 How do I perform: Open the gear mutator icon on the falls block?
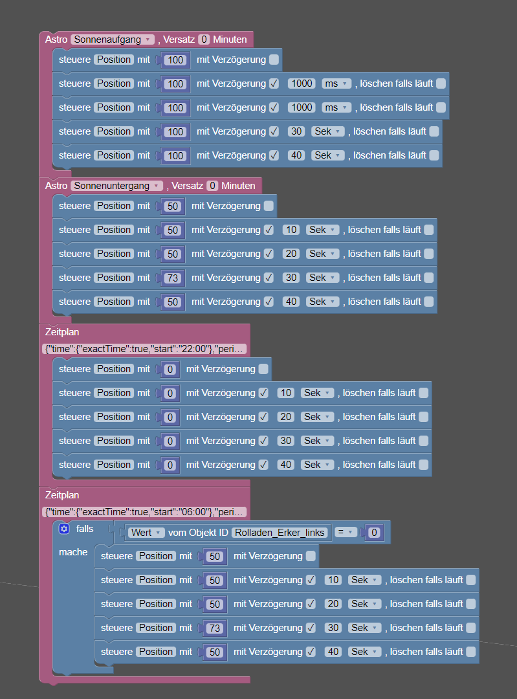[64, 529]
